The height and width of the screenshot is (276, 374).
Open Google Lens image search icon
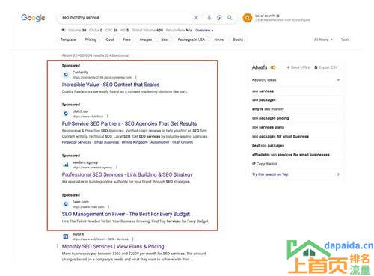[x=219, y=17]
